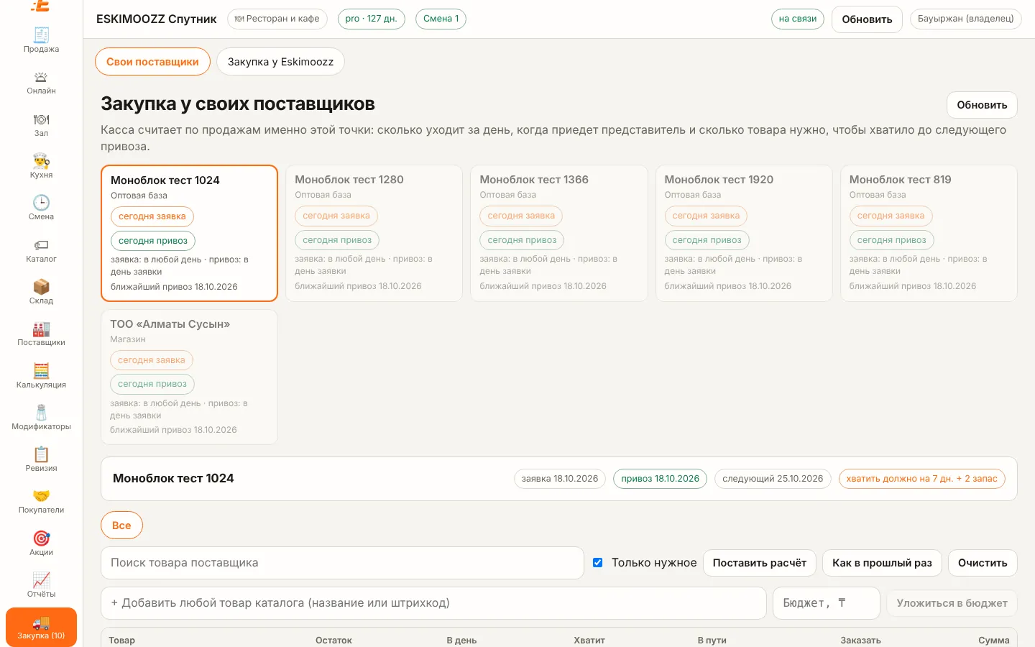Image resolution: width=1035 pixels, height=647 pixels.
Task: Switch to the Закупка у Eskimoozz tab
Action: [x=280, y=62]
